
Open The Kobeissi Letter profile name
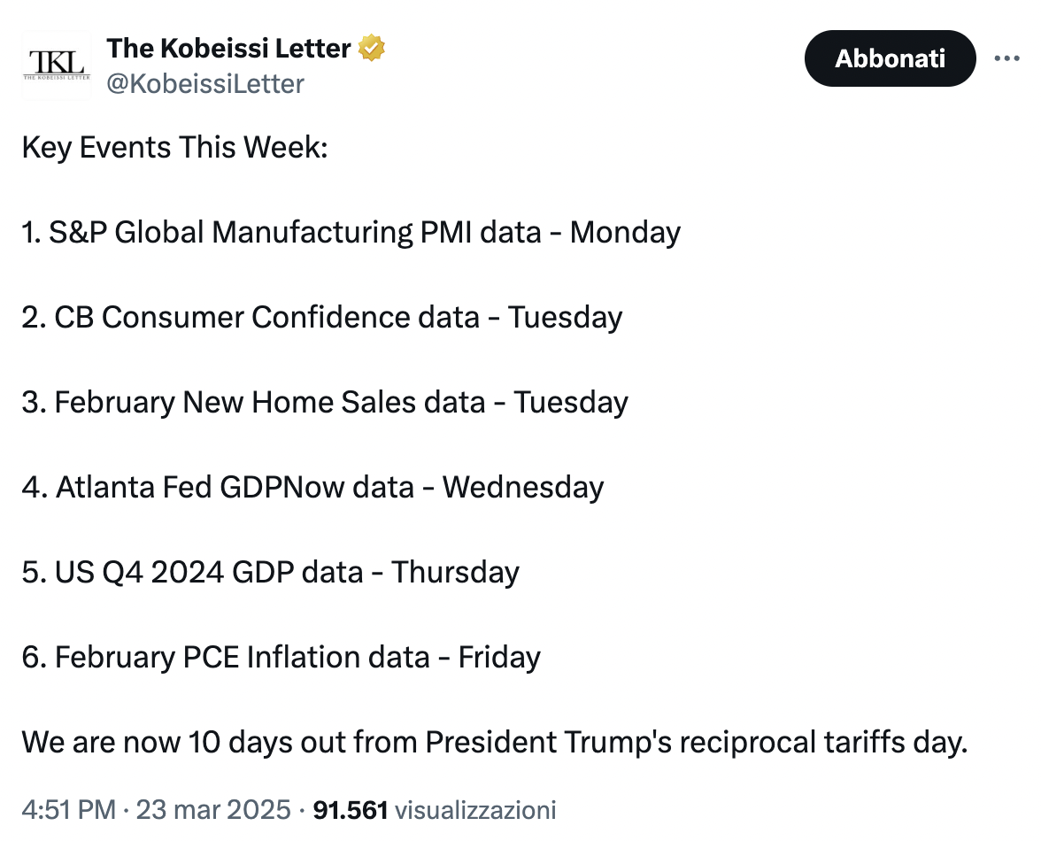coord(228,49)
